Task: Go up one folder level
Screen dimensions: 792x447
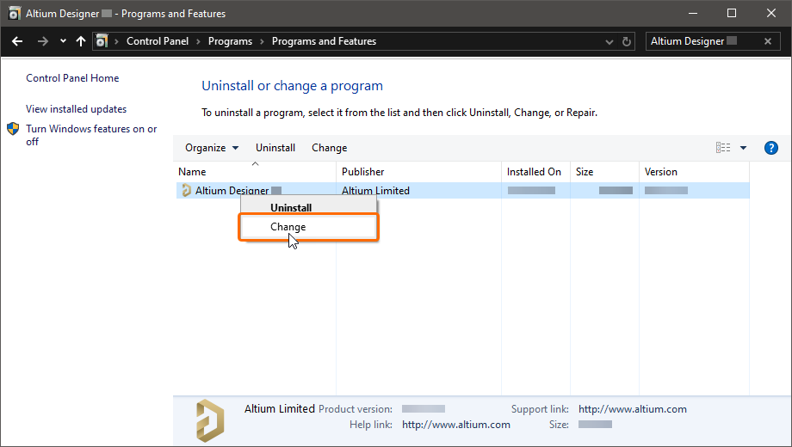Action: (81, 41)
